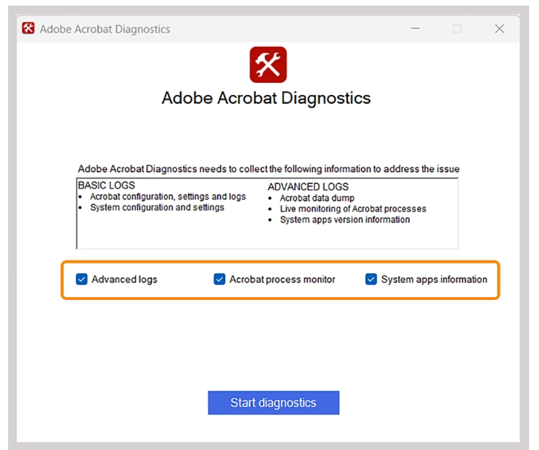Click the small title bar diagnostics icon
The height and width of the screenshot is (450, 539).
click(x=28, y=28)
